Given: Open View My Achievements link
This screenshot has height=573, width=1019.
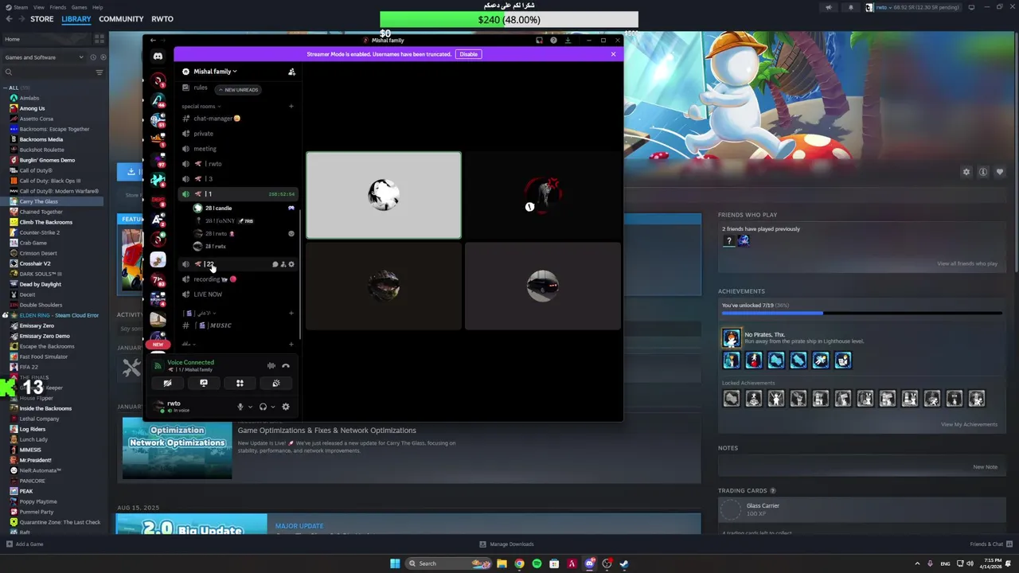Looking at the screenshot, I should [x=969, y=424].
